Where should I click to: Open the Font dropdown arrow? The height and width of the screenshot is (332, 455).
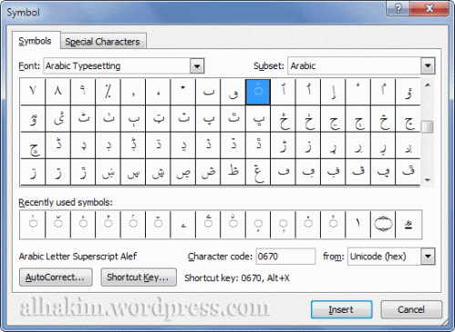pos(197,65)
